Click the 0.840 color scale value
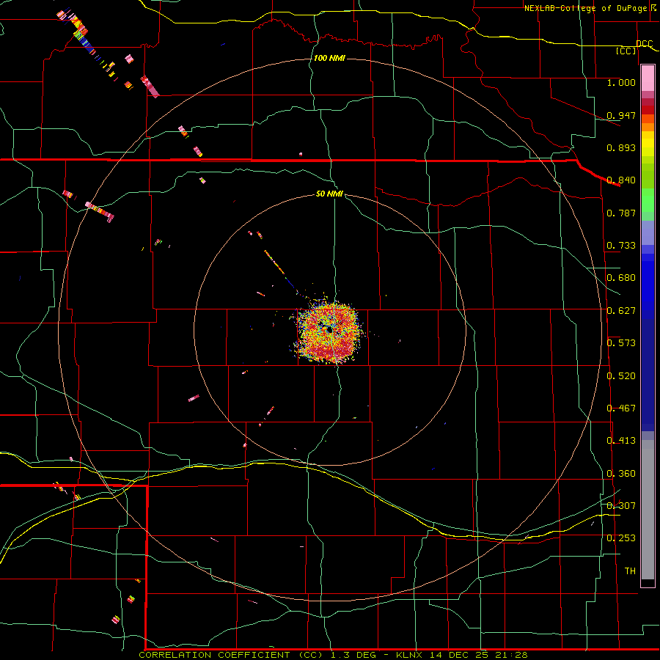 click(621, 180)
